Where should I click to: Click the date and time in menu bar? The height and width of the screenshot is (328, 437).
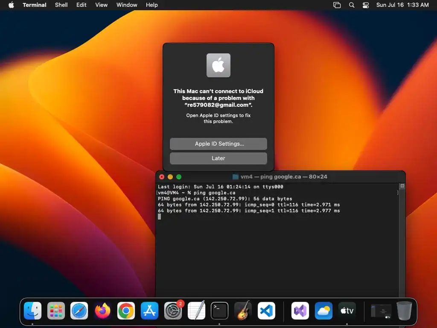pos(402,5)
